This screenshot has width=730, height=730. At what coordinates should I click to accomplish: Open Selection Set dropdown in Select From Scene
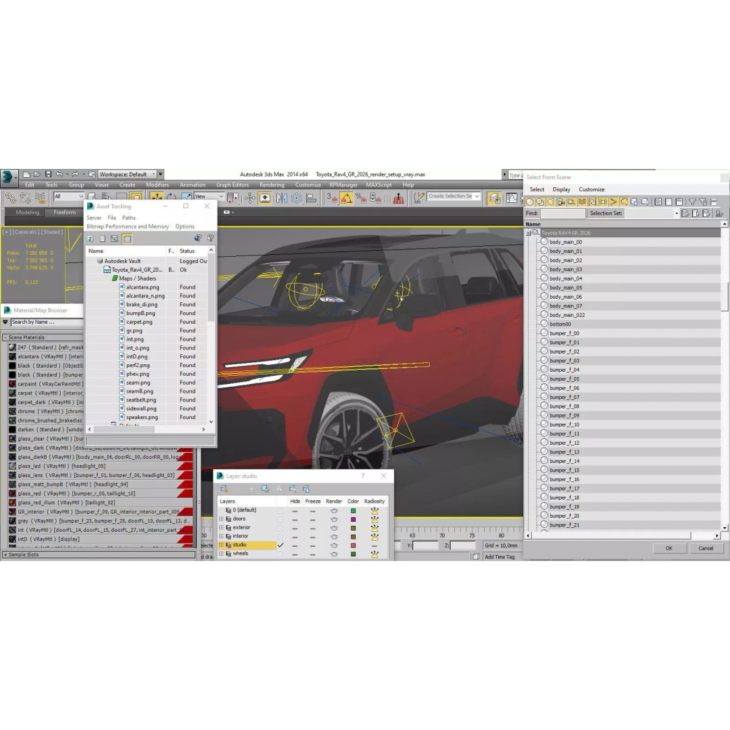pos(677,213)
